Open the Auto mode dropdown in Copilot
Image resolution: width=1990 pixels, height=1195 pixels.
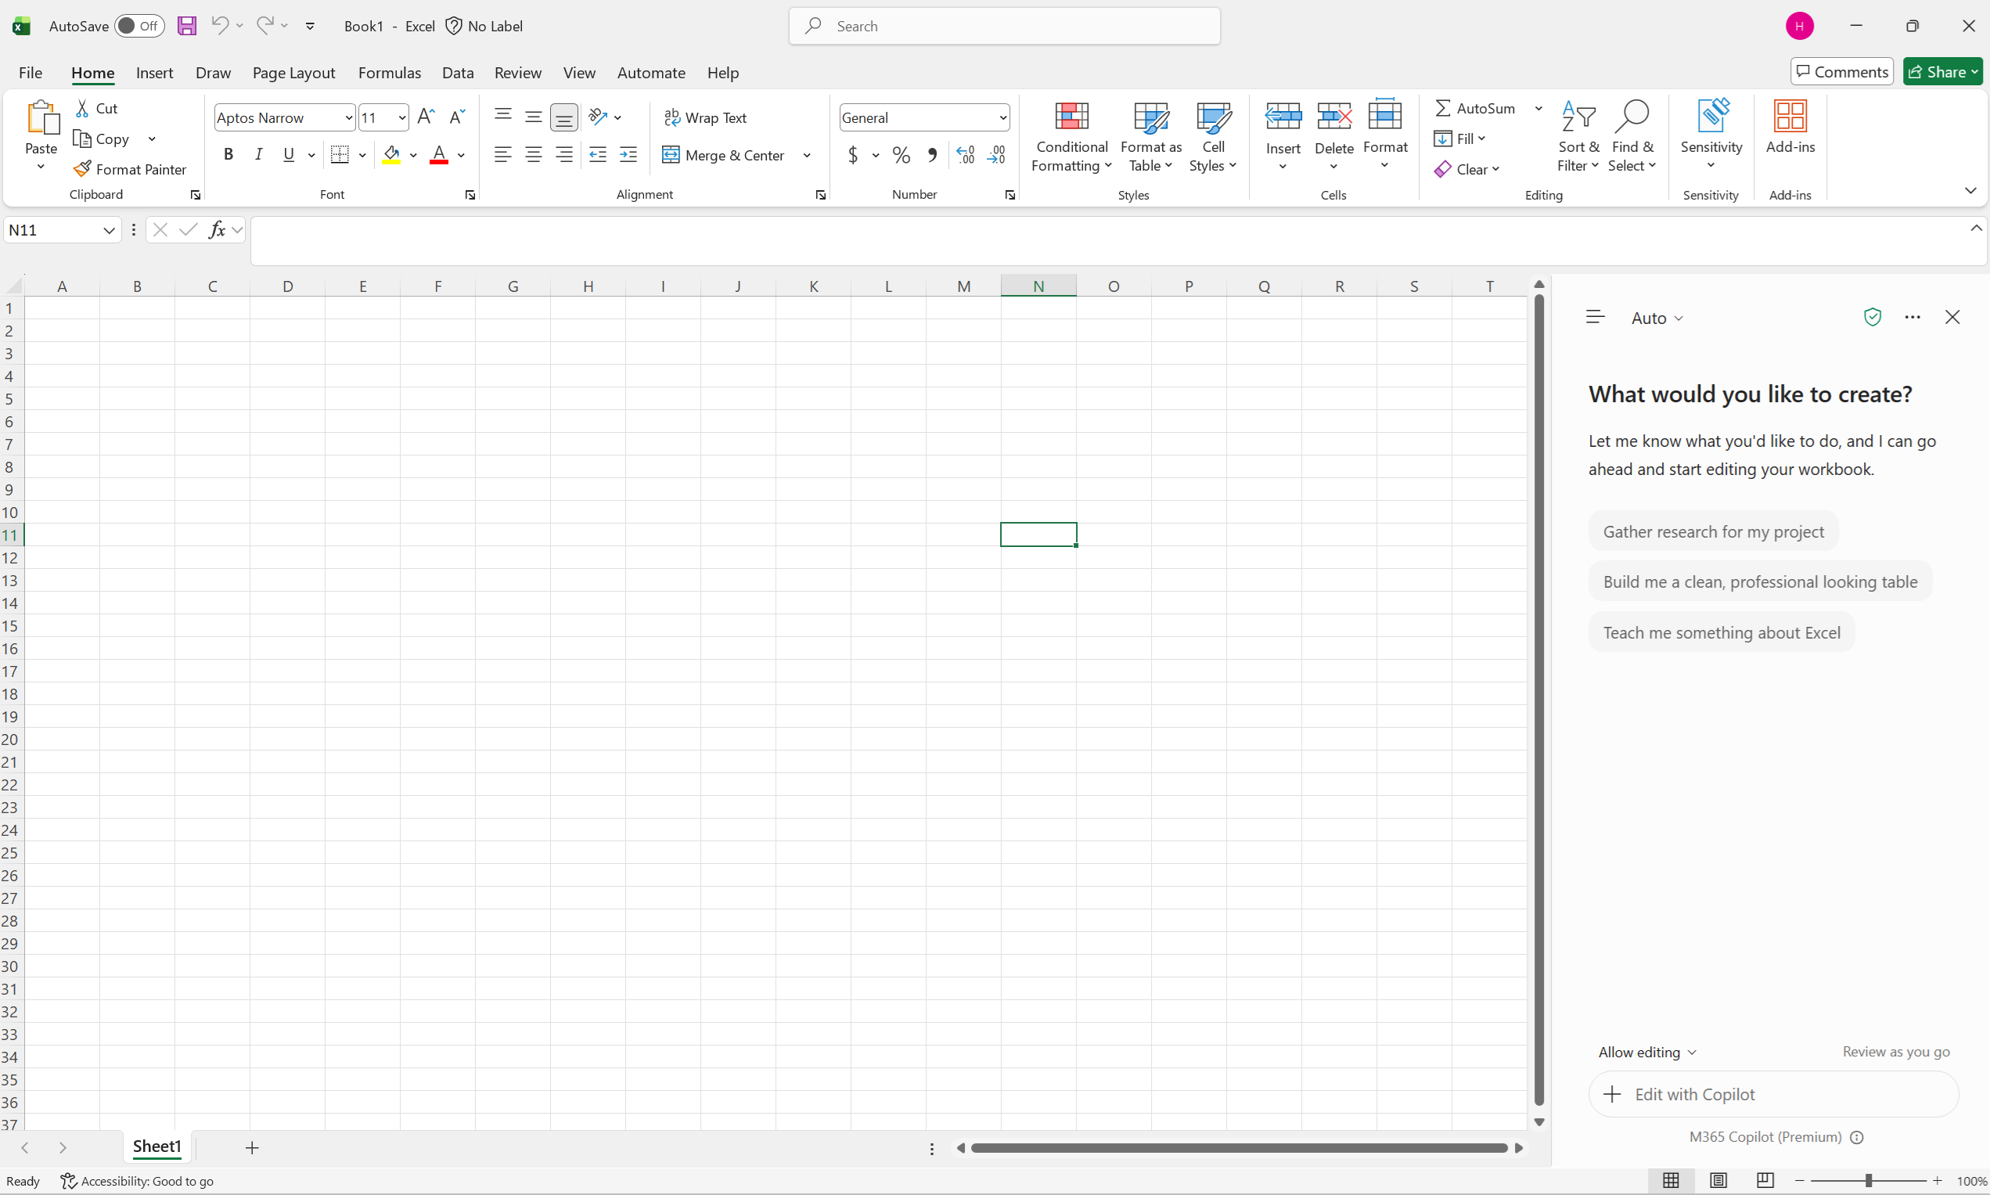click(x=1657, y=318)
